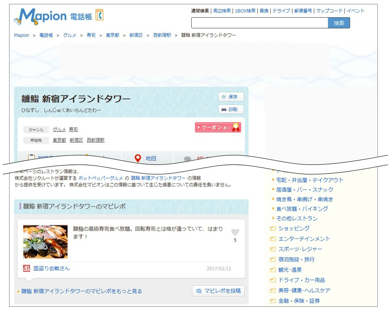Expand the ショッピング category folder

click(x=294, y=228)
